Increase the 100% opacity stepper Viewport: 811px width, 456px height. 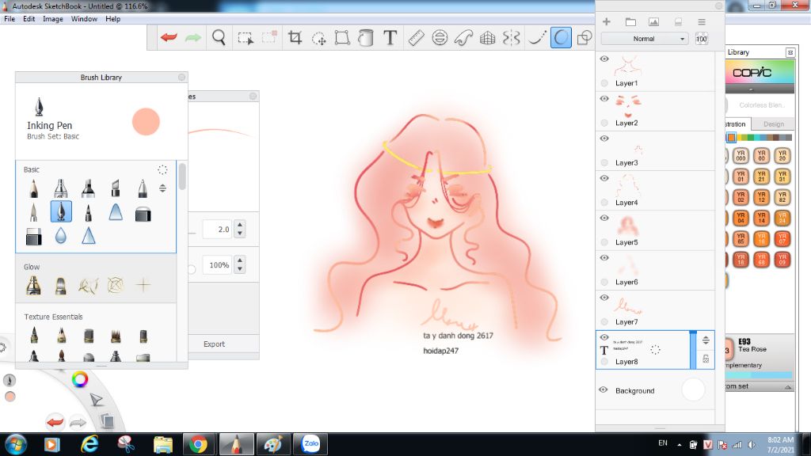click(239, 260)
